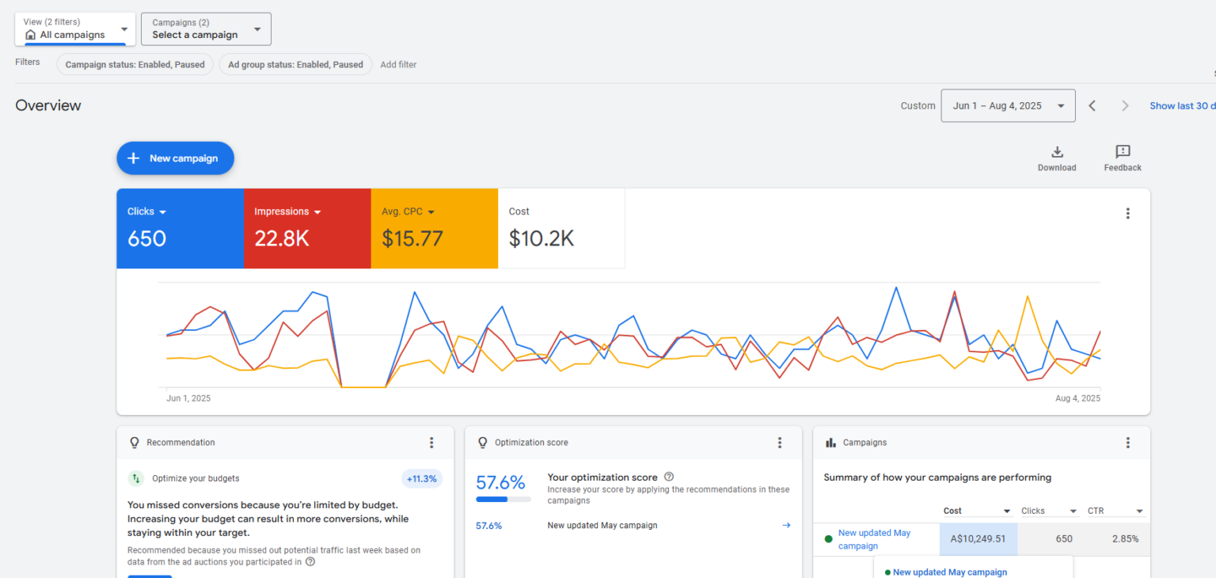Click the New campaign button
This screenshot has height=578, width=1216.
tap(175, 158)
